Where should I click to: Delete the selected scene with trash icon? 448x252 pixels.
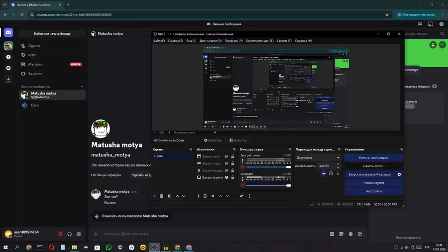click(x=162, y=196)
